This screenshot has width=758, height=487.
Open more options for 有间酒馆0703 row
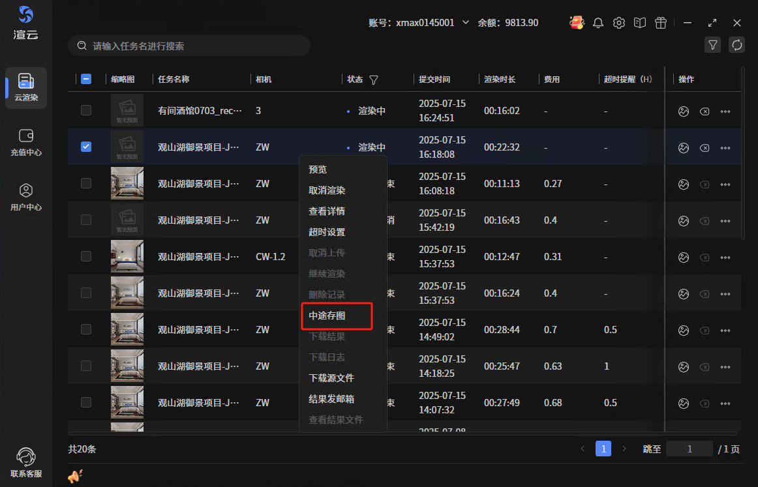[x=725, y=111]
